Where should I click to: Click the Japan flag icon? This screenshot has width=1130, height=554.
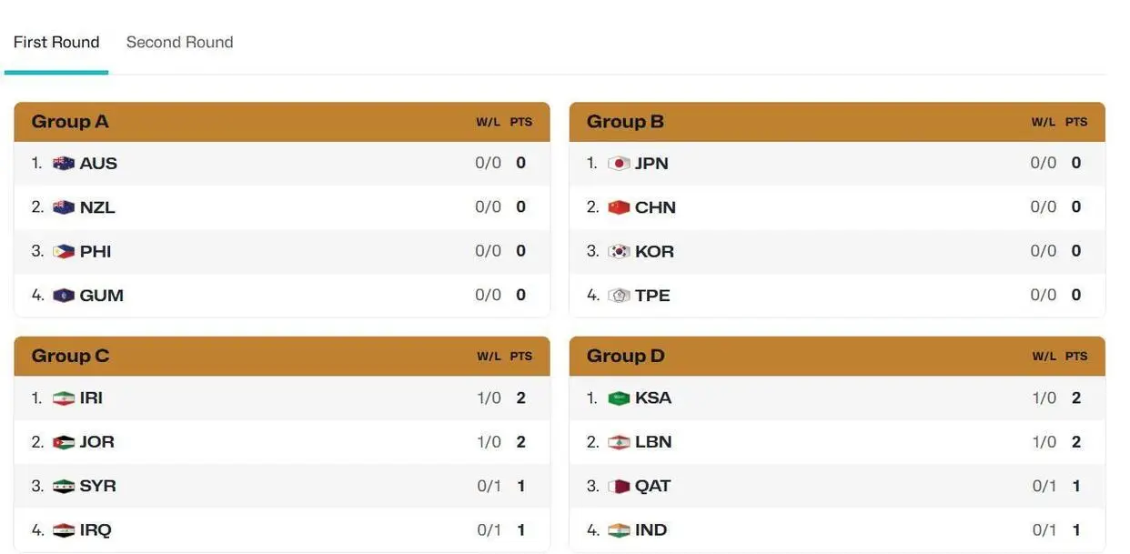[x=619, y=164]
